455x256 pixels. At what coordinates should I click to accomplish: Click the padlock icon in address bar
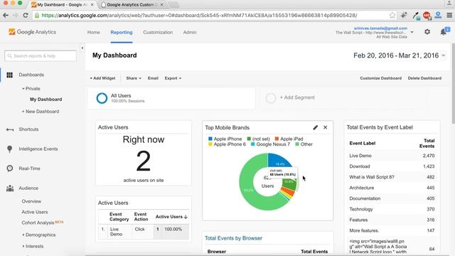[x=37, y=16]
